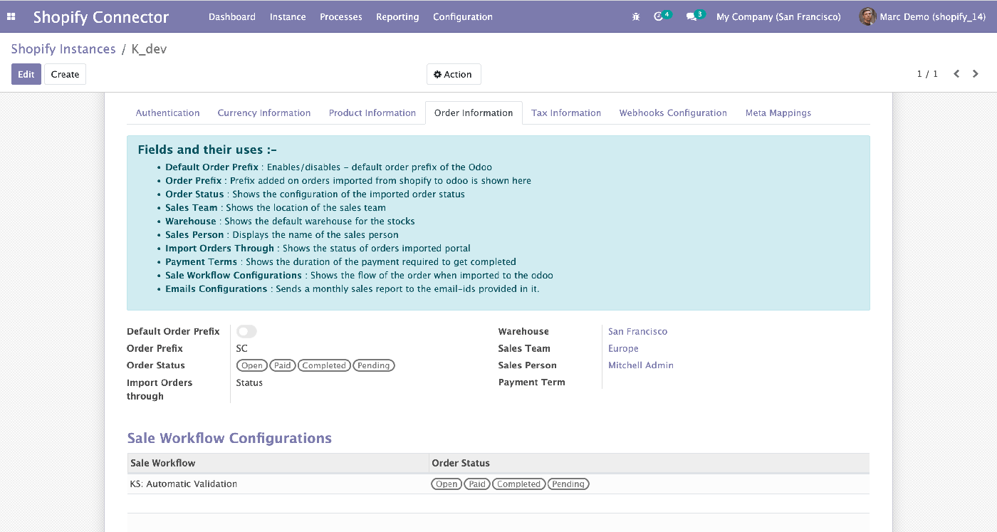Click Open tag in workflow table row
This screenshot has height=532, width=997.
click(447, 484)
